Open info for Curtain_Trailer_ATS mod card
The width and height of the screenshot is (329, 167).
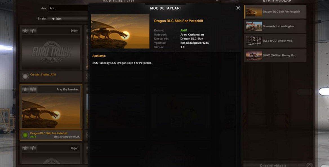[x=33, y=31]
